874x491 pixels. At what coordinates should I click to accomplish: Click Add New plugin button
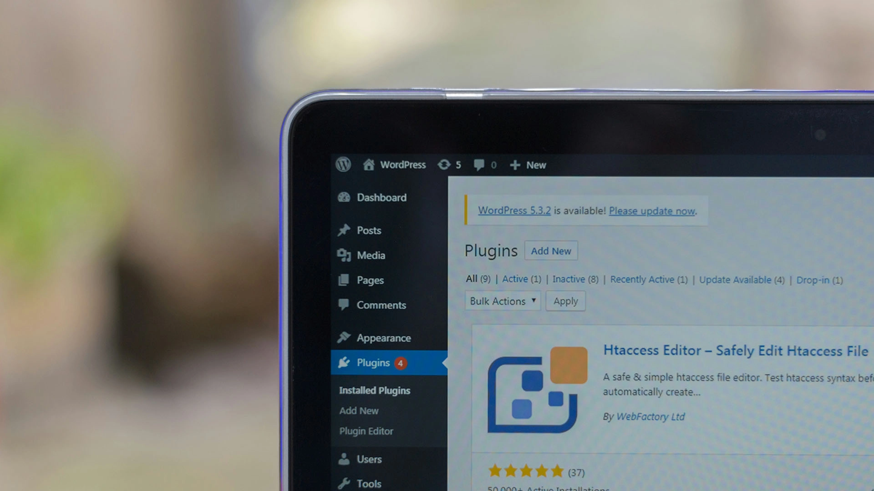click(550, 251)
